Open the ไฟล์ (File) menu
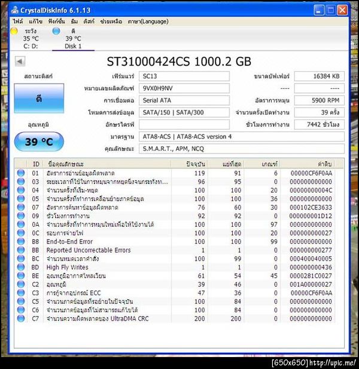 pyautogui.click(x=18, y=21)
